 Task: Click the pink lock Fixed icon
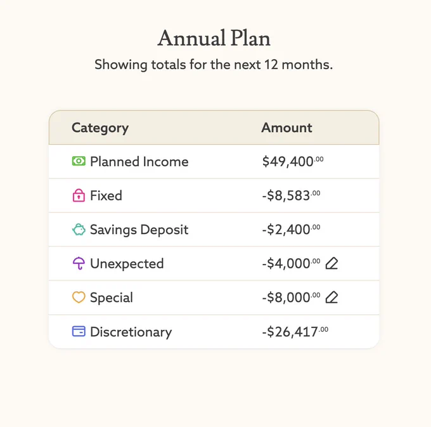coord(79,195)
